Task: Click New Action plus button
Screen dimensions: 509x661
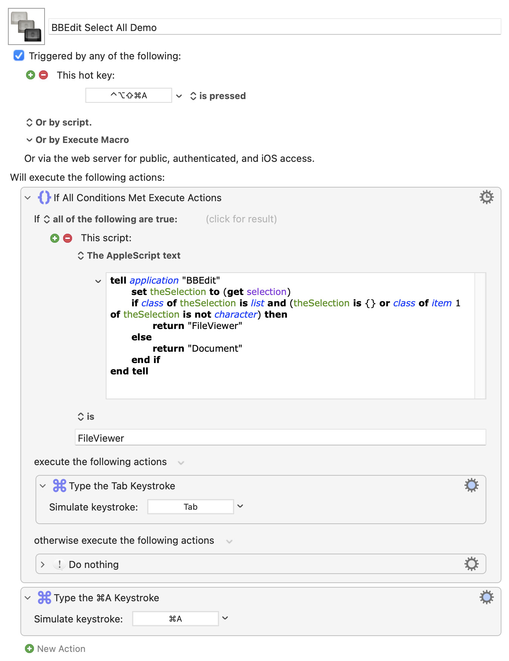Action: (29, 649)
